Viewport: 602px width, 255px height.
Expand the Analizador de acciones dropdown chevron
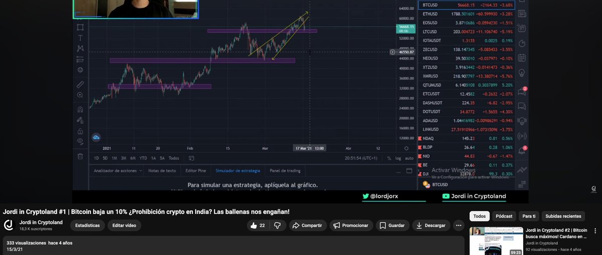[x=141, y=171]
